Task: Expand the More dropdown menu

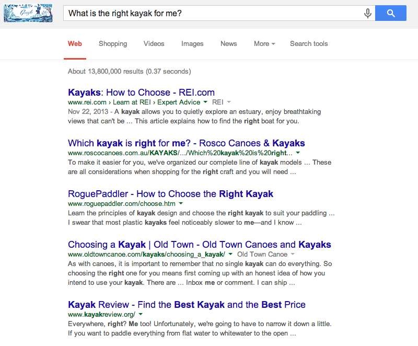Action: click(264, 44)
